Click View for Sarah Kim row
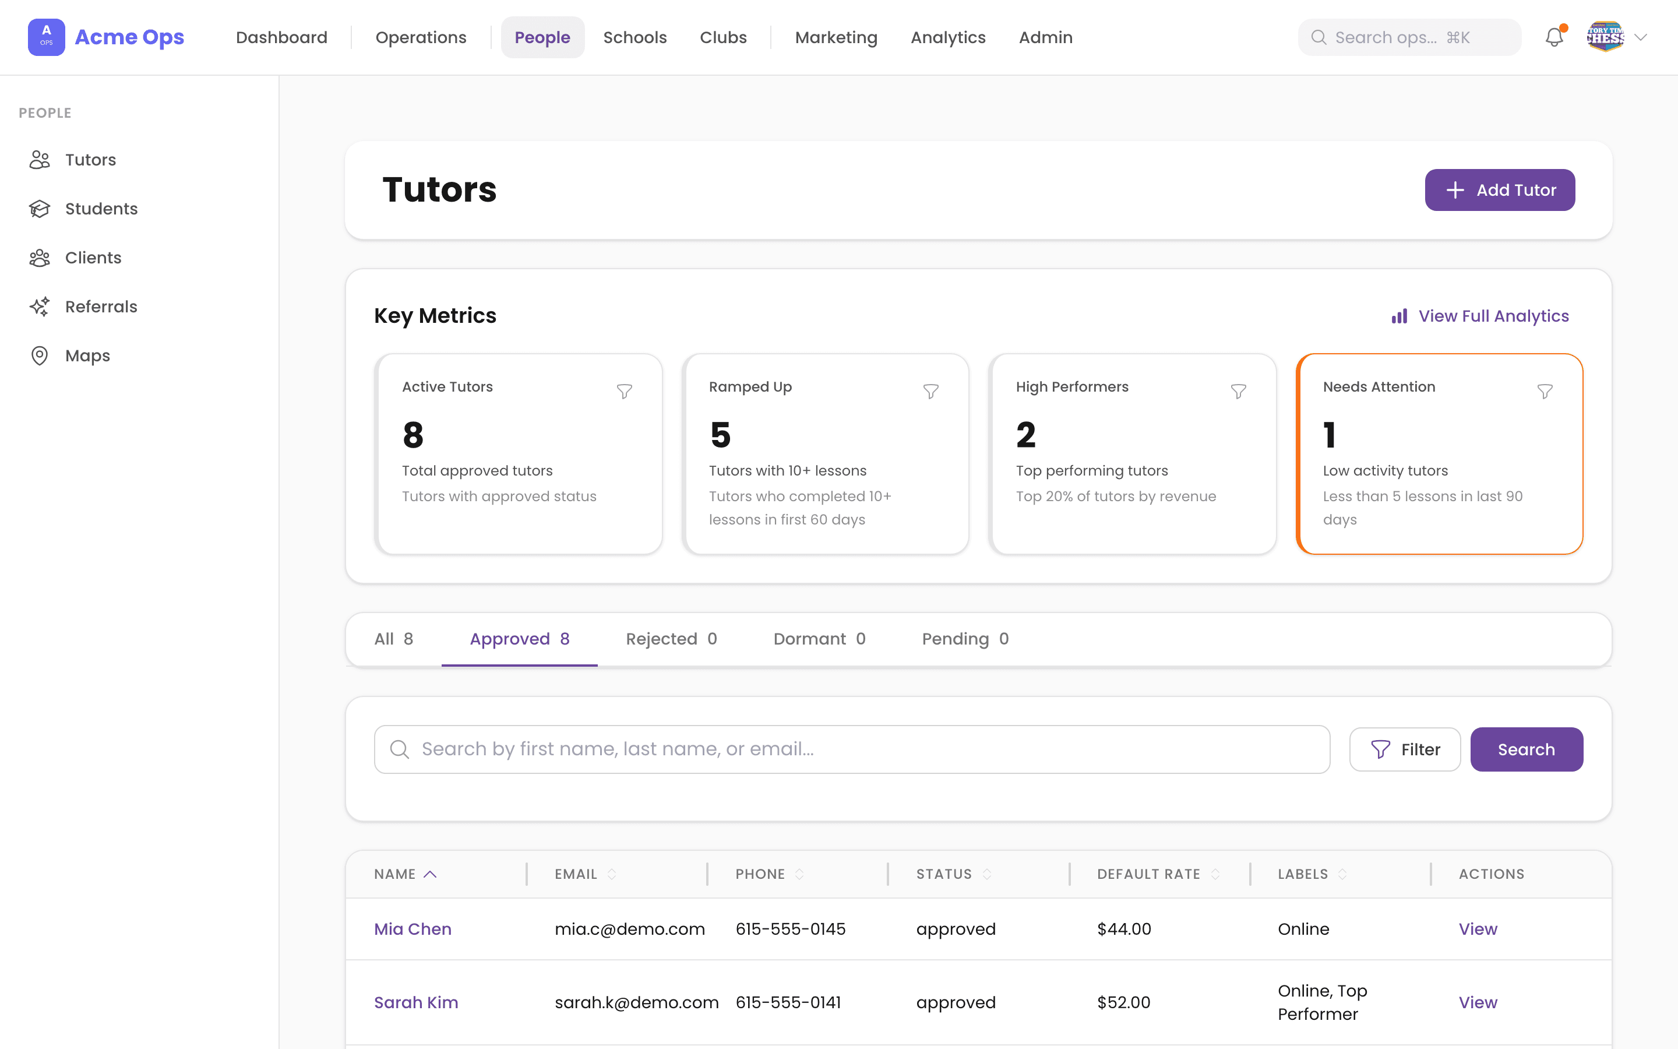The height and width of the screenshot is (1049, 1678). (x=1478, y=1002)
